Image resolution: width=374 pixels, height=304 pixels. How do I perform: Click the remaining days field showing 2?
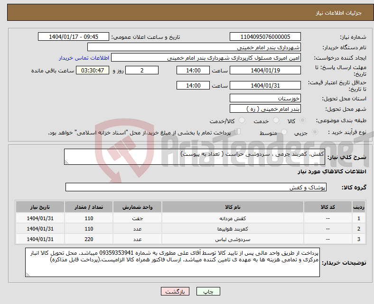[142, 70]
